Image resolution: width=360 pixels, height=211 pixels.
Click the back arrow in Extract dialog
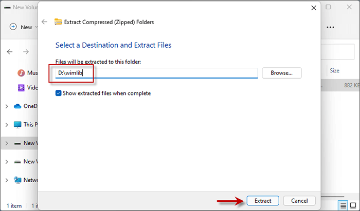point(45,22)
